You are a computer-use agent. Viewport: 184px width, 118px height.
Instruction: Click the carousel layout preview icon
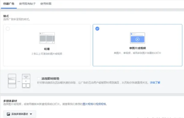coord(47,38)
